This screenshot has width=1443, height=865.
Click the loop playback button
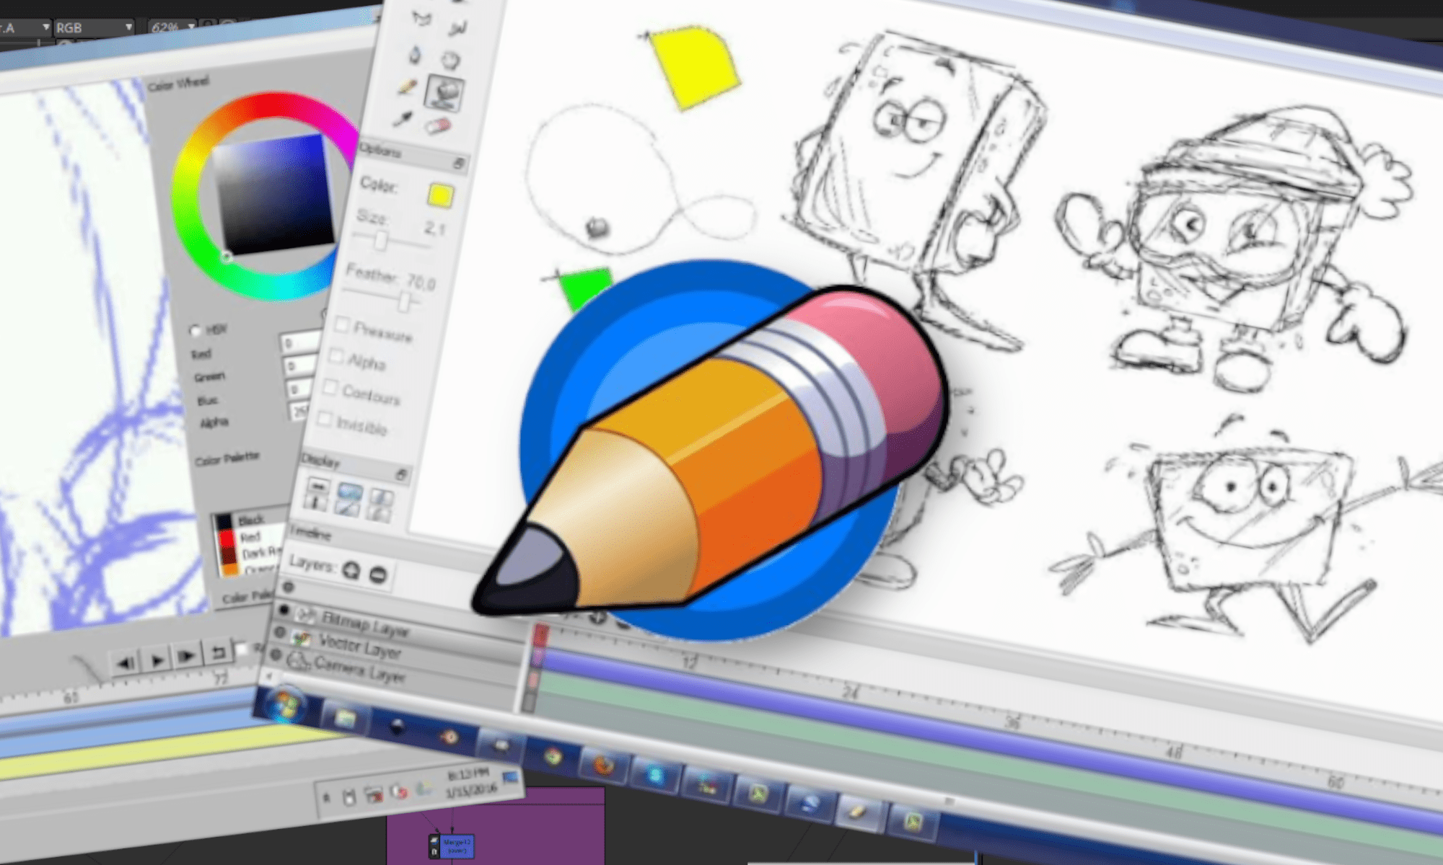(219, 652)
